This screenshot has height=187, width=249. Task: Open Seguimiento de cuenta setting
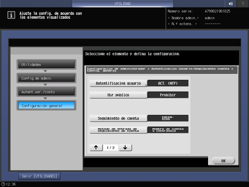pyautogui.click(x=118, y=118)
